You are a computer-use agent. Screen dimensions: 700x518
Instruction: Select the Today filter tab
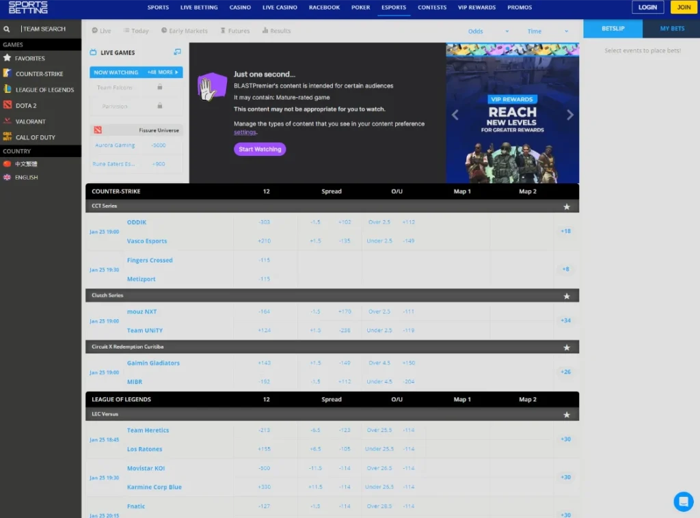(136, 31)
